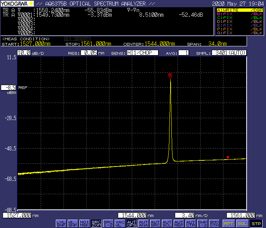266x228 pixels.
Task: Open the SENS HI1/CHOP sensitivity field
Action: [x=142, y=53]
